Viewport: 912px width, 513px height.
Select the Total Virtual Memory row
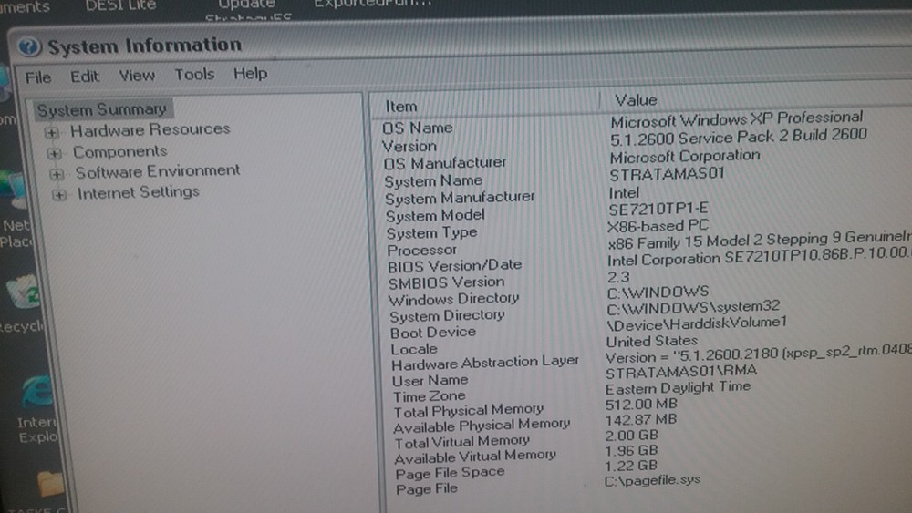[x=461, y=442]
